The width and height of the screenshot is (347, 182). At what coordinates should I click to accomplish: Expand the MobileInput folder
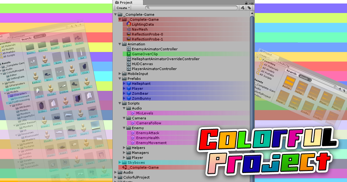tap(120, 74)
